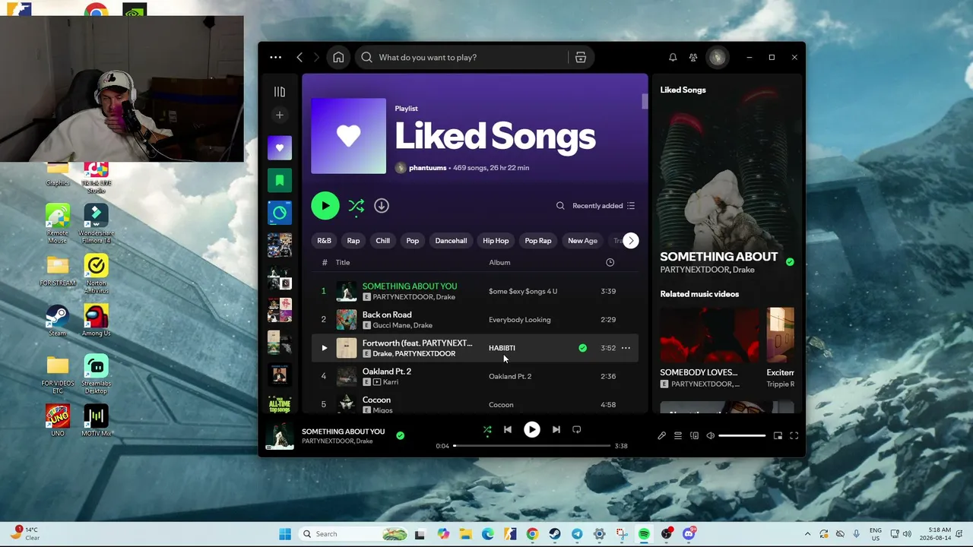Screen dimensions: 973x547
Task: Toggle repeat mode in player bar
Action: pos(577,430)
